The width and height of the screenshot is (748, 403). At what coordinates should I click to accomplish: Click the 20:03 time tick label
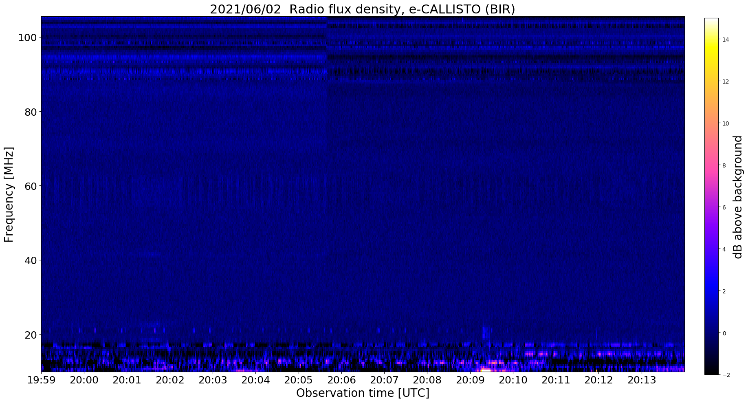click(x=213, y=380)
